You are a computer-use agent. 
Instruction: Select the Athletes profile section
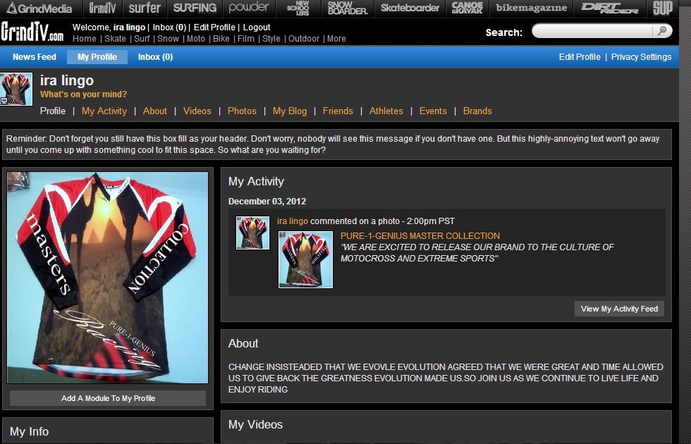(x=386, y=111)
